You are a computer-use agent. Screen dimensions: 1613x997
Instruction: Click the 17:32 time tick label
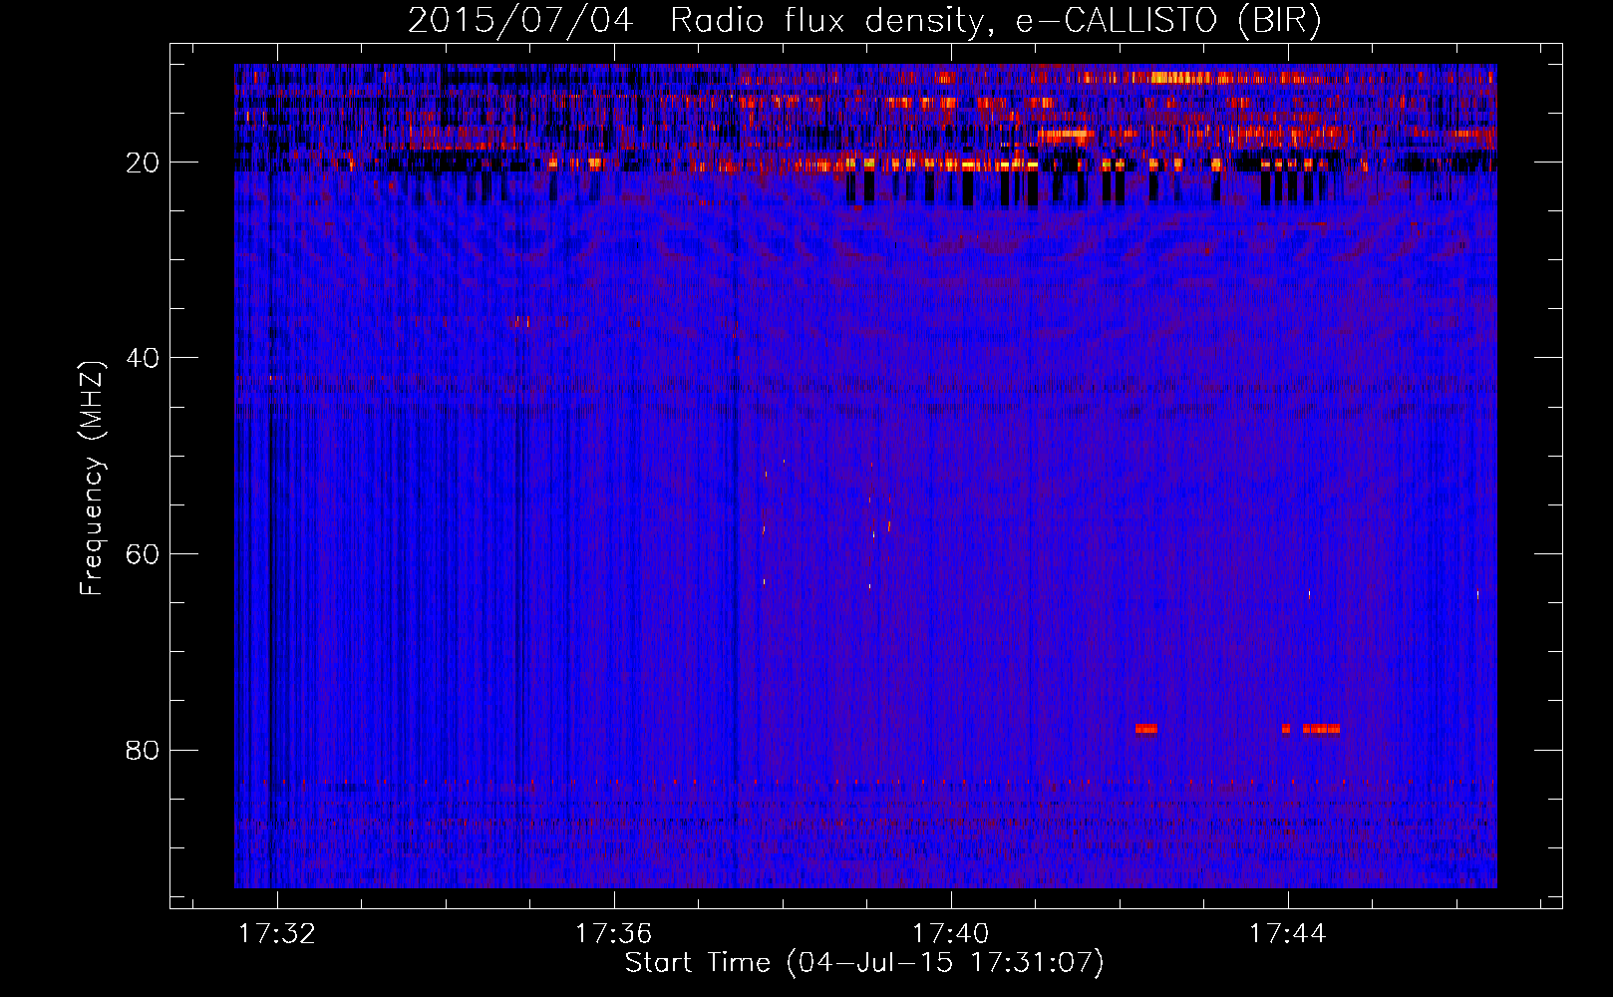[277, 933]
